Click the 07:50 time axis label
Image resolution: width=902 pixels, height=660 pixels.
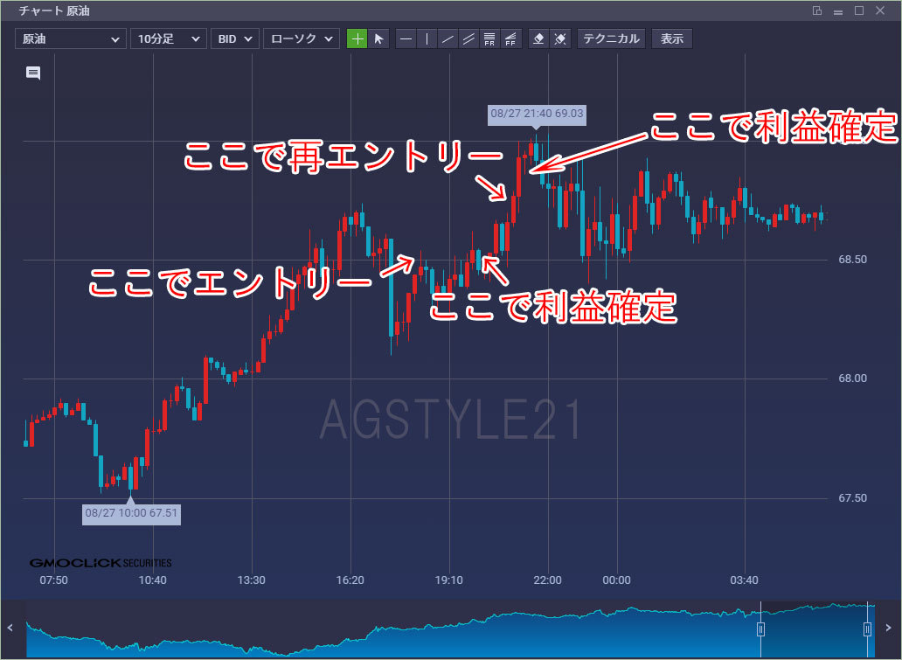tap(53, 580)
